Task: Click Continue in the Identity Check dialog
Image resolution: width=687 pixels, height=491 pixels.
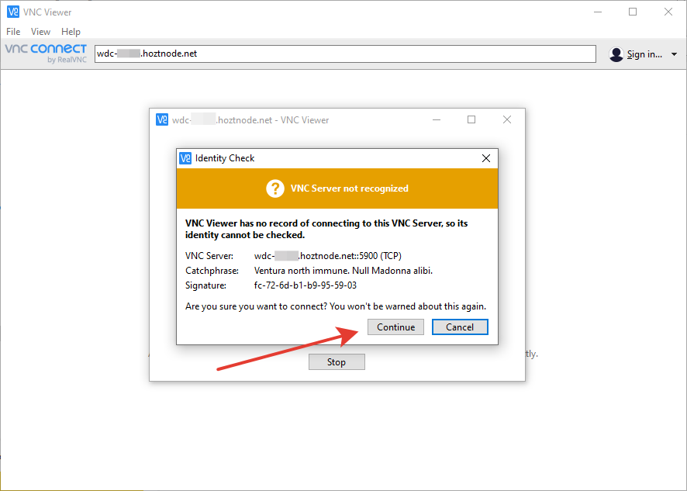Action: coord(395,327)
